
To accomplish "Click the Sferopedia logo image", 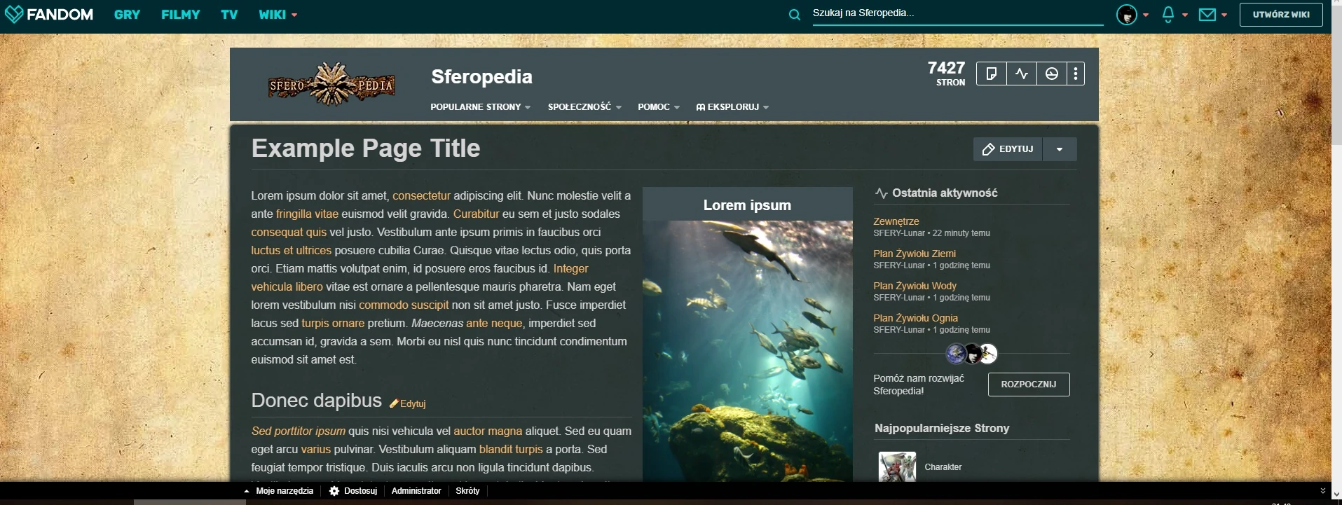I will coord(331,84).
